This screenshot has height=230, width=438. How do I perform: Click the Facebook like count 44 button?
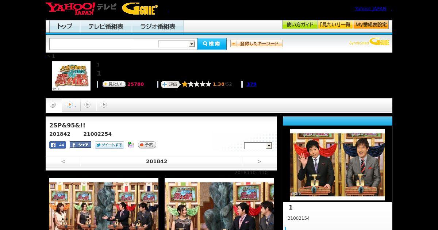[x=58, y=145]
